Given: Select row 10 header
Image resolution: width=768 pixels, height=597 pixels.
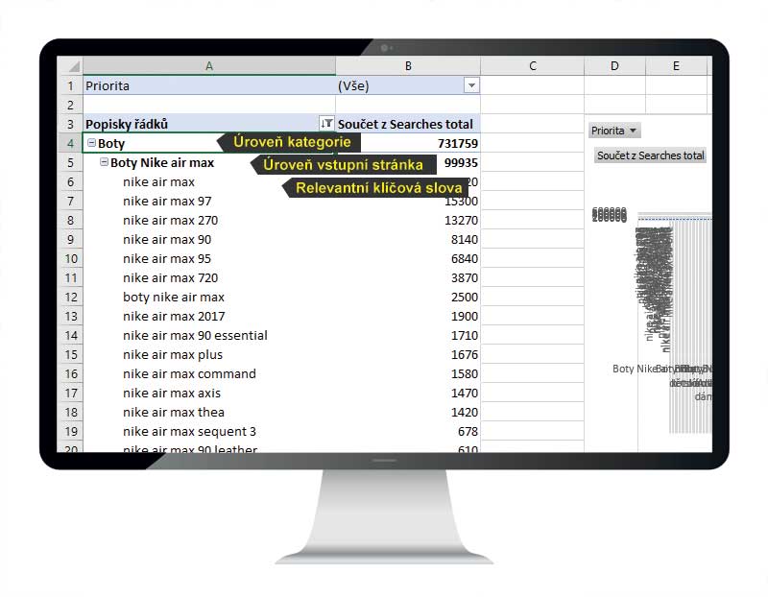Looking at the screenshot, I should click(x=70, y=258).
